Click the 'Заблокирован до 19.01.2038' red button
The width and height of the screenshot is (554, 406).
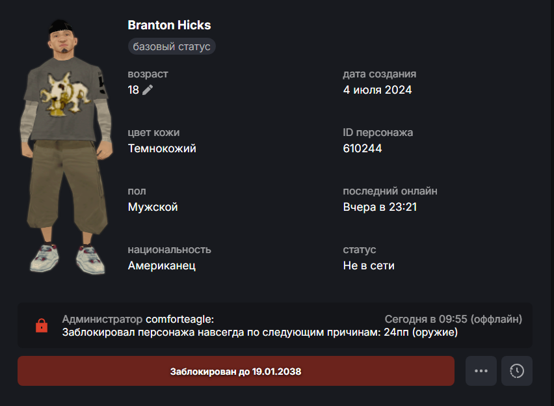tap(236, 371)
